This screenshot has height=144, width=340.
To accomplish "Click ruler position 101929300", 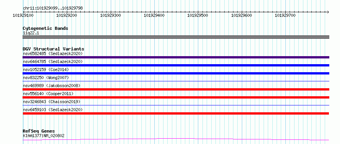I will [x=110, y=15].
